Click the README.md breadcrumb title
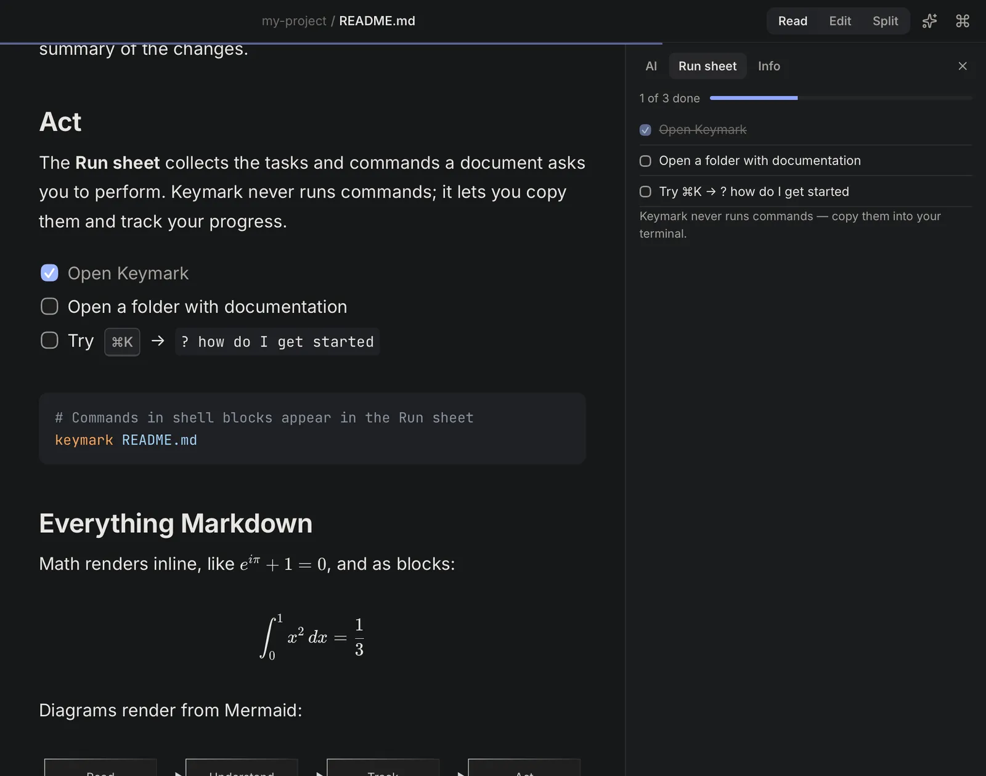The image size is (986, 776). tap(377, 21)
